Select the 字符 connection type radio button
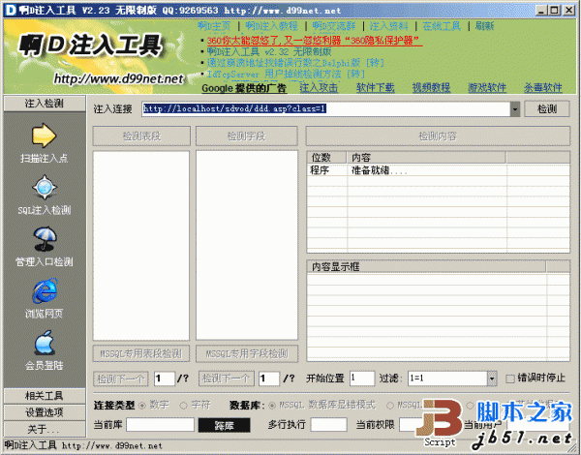581x455 pixels. (183, 406)
